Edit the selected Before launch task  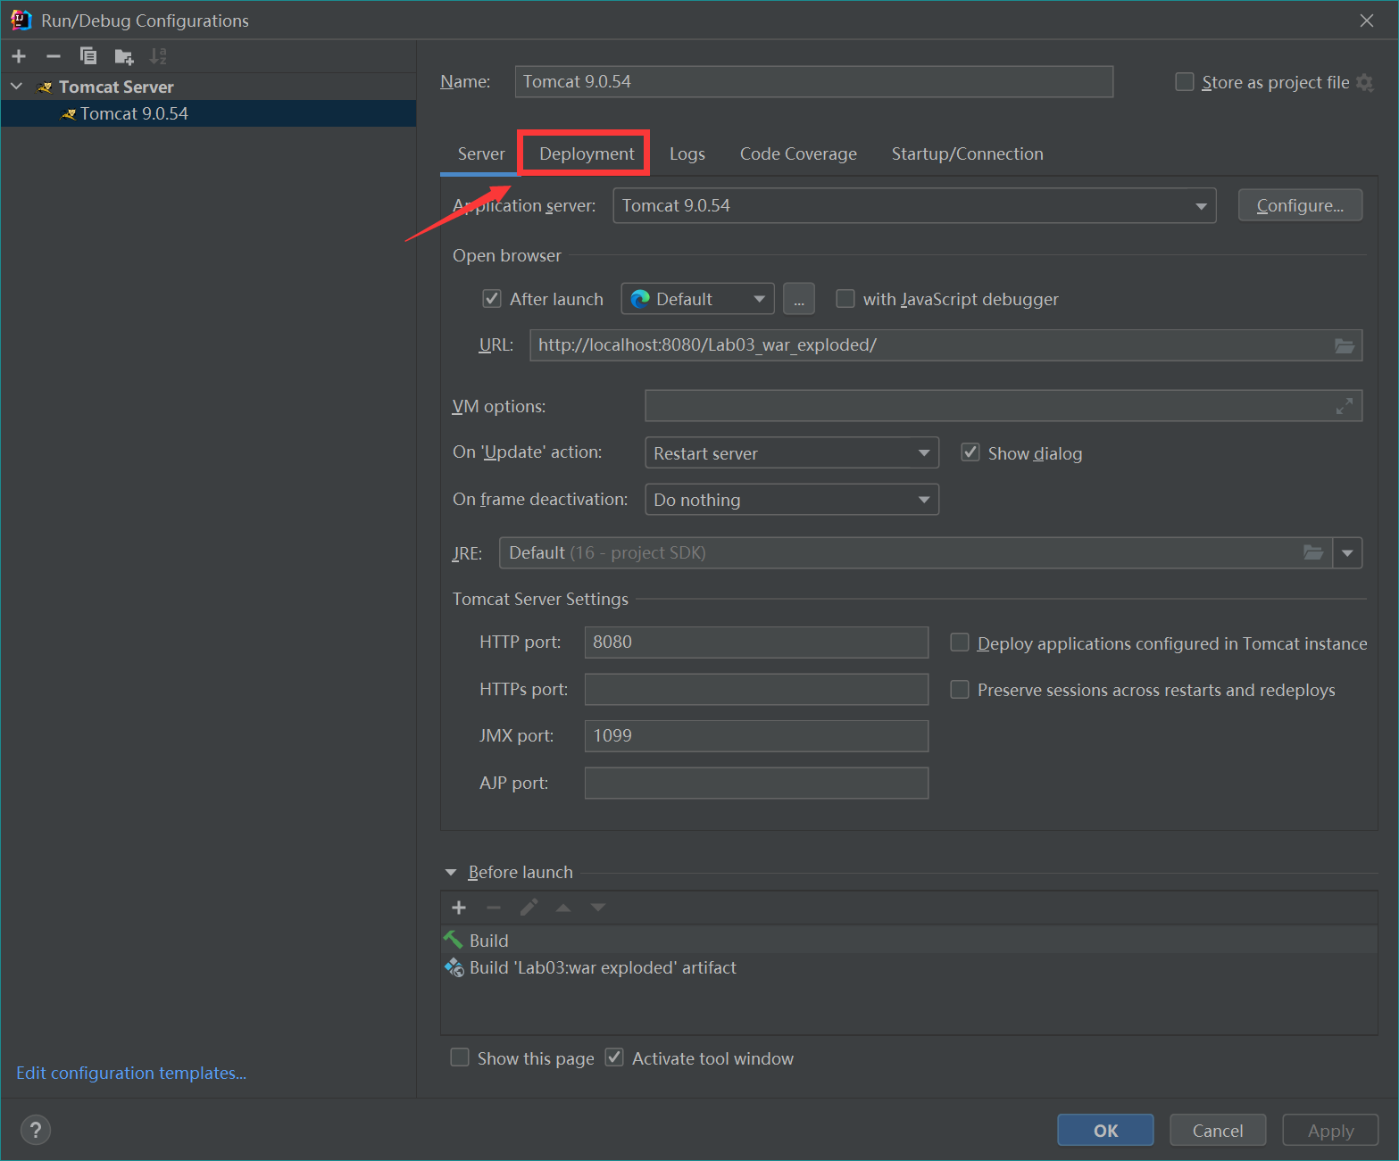[529, 908]
